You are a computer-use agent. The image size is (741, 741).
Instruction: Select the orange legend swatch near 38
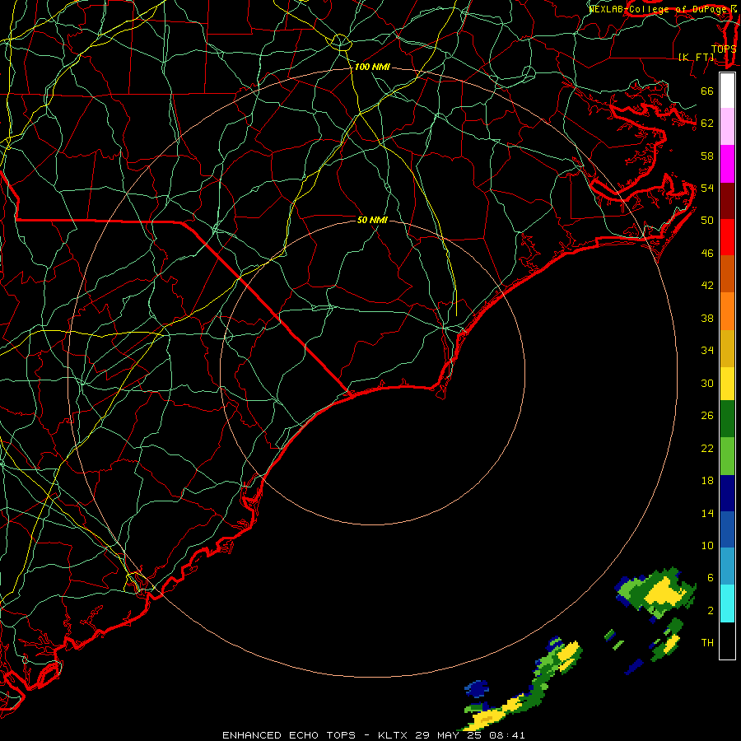pyautogui.click(x=727, y=311)
